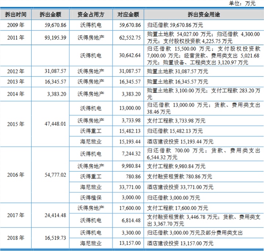Click 酒店建设投资 13,157.00 万元 text
This screenshot has height=251, width=264.
180,243
